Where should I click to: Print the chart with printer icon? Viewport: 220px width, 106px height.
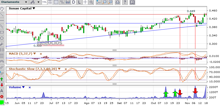[118, 2]
